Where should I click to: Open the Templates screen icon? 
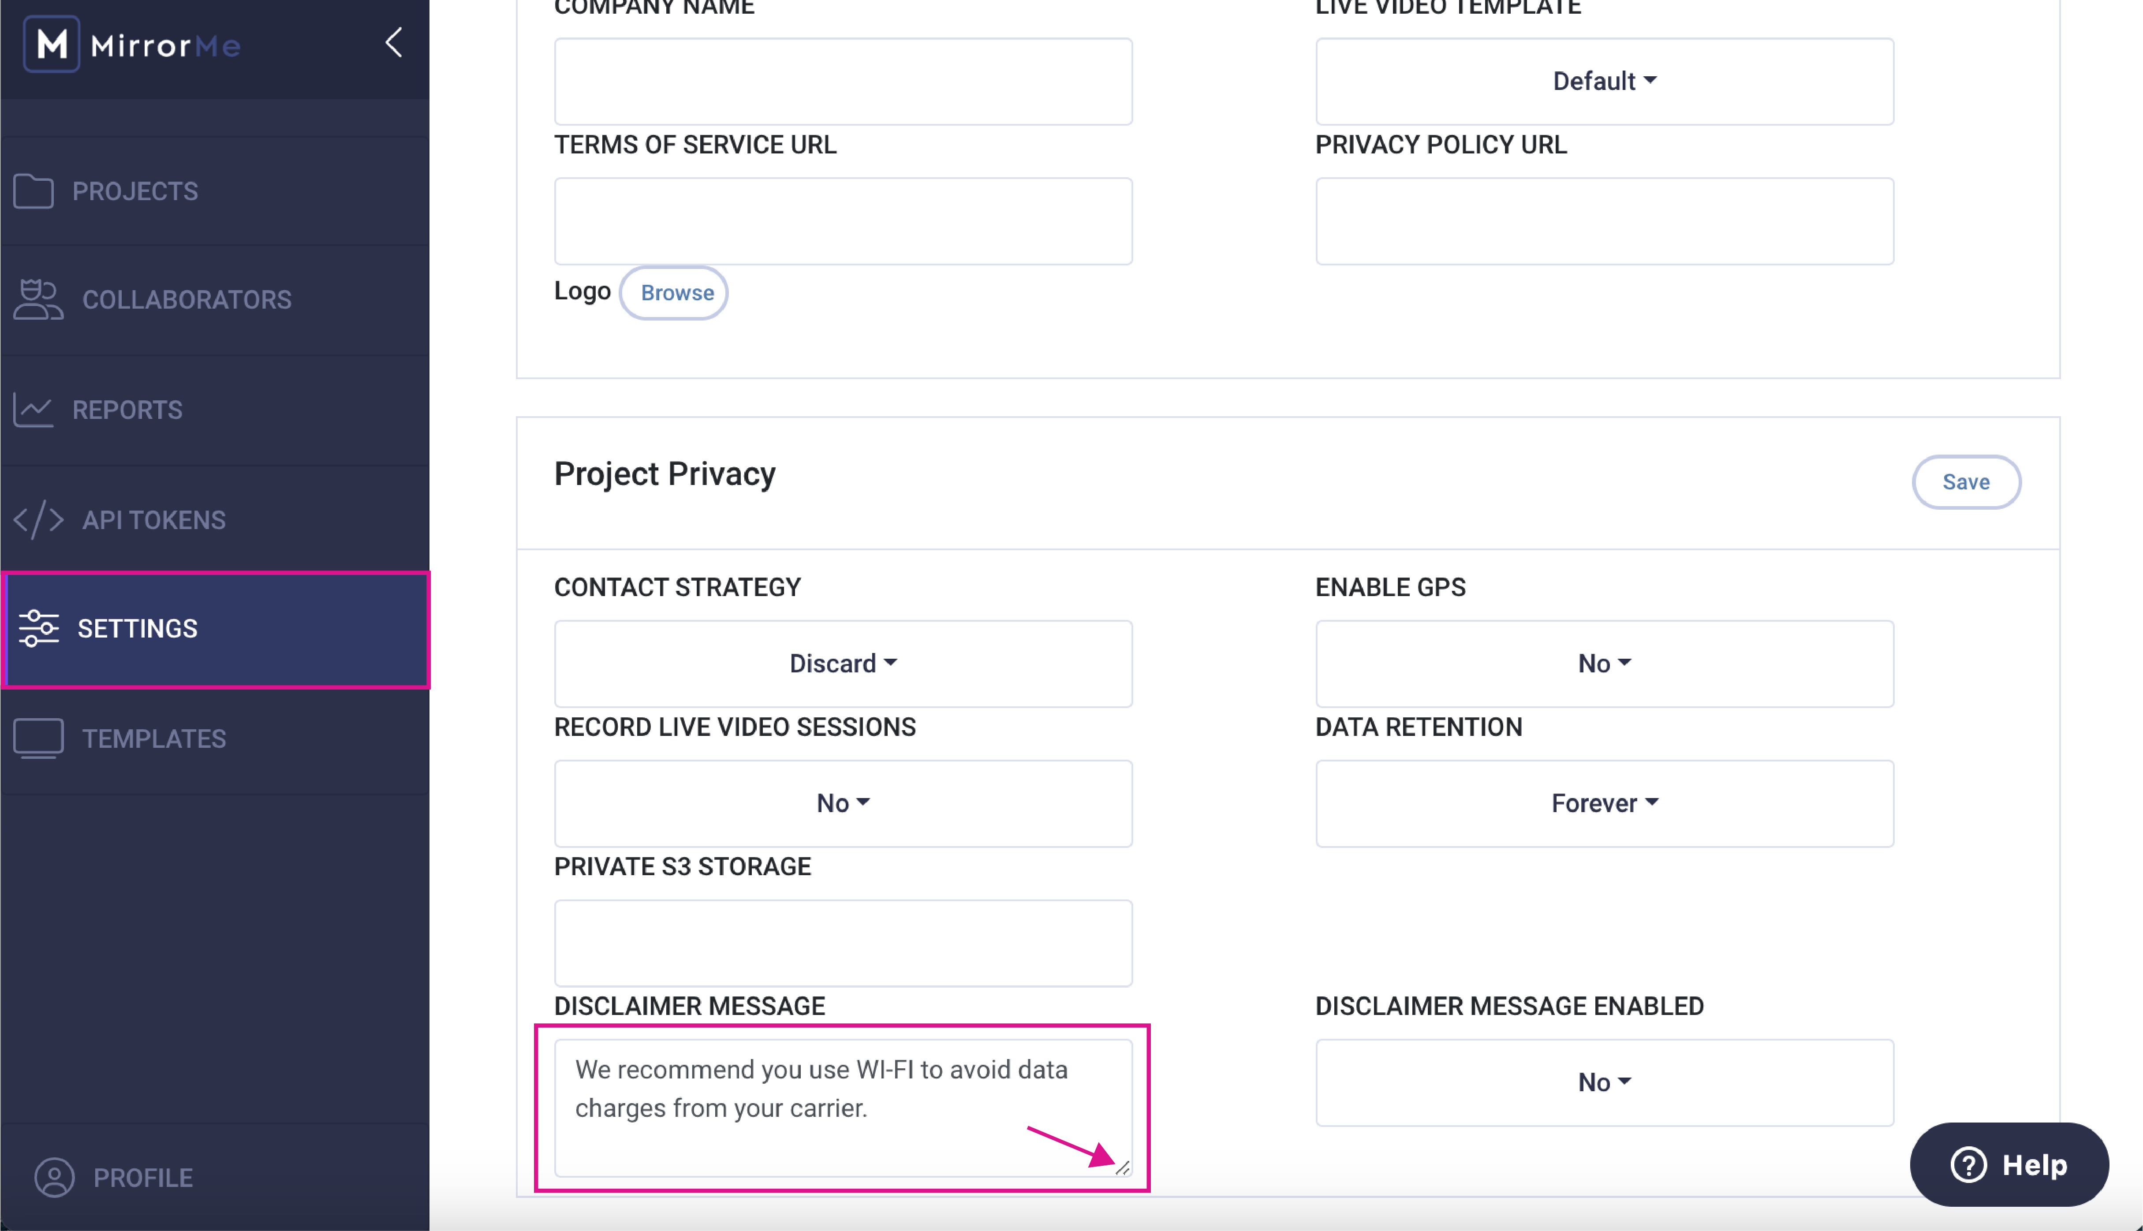pyautogui.click(x=38, y=737)
